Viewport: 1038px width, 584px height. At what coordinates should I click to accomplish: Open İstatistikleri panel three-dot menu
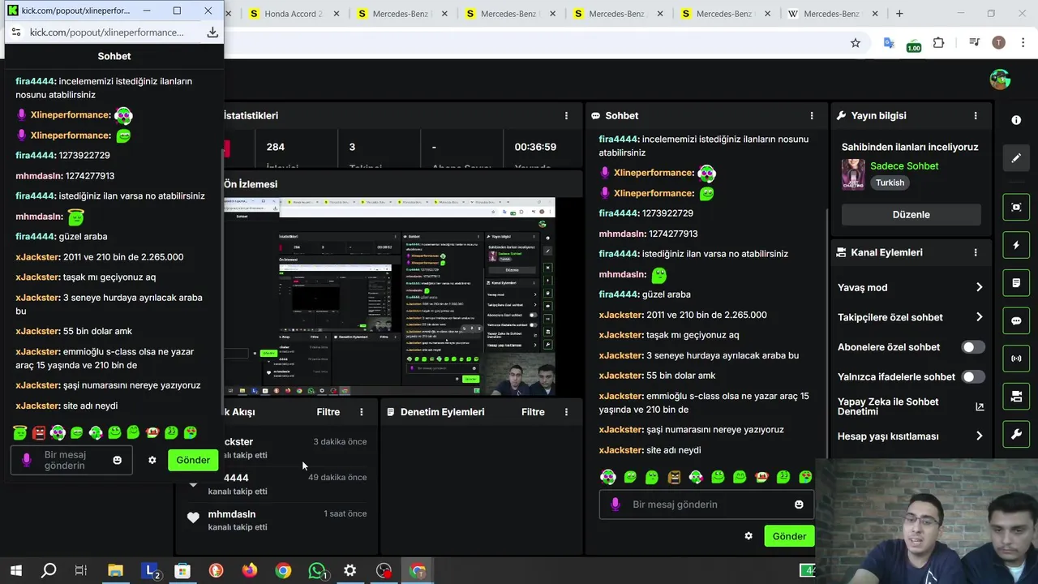[567, 116]
